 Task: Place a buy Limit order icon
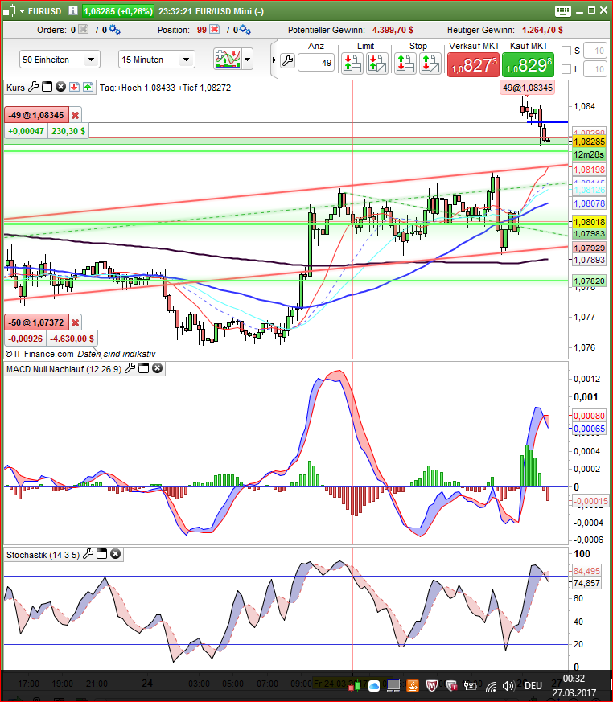pos(376,64)
